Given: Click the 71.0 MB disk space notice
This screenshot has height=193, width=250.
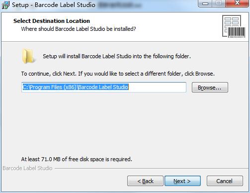Looking at the screenshot, I should pos(77,159).
